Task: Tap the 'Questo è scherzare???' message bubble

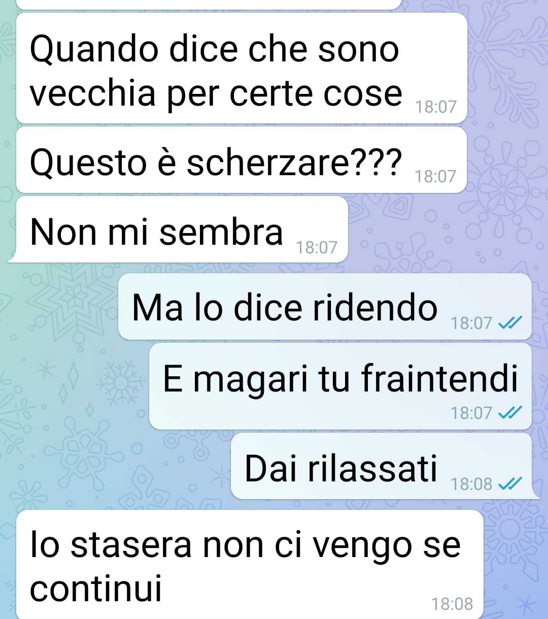Action: pyautogui.click(x=242, y=160)
